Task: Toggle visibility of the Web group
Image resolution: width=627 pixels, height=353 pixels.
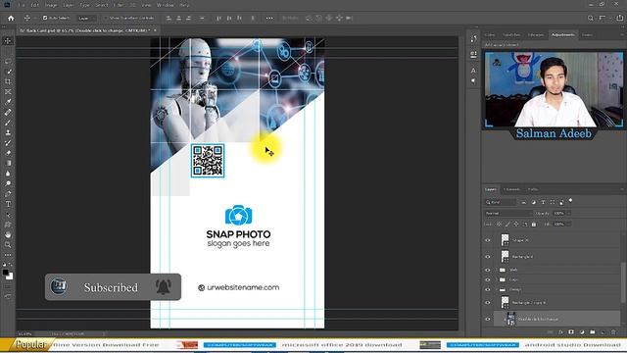Action: tap(488, 271)
